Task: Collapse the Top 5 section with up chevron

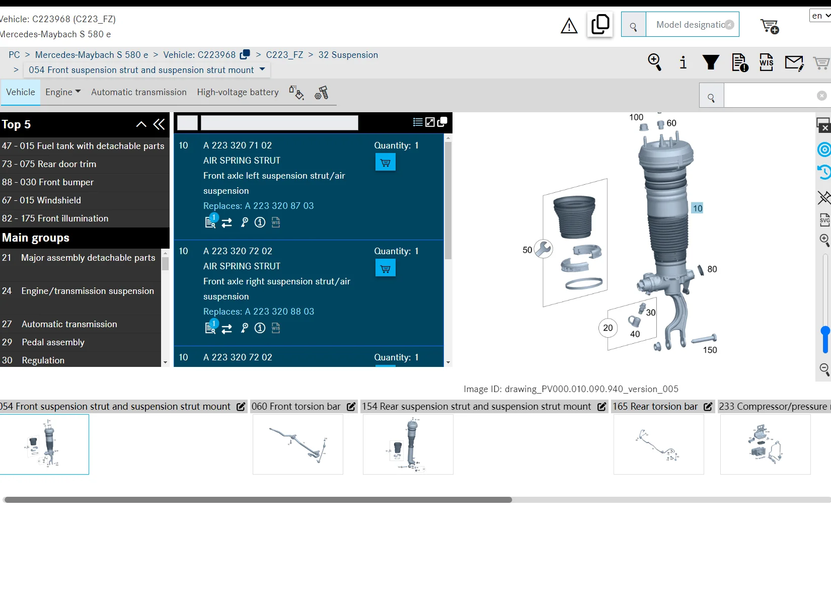Action: (x=141, y=124)
